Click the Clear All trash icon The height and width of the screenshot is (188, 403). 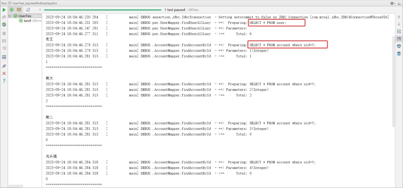[x=399, y=54]
